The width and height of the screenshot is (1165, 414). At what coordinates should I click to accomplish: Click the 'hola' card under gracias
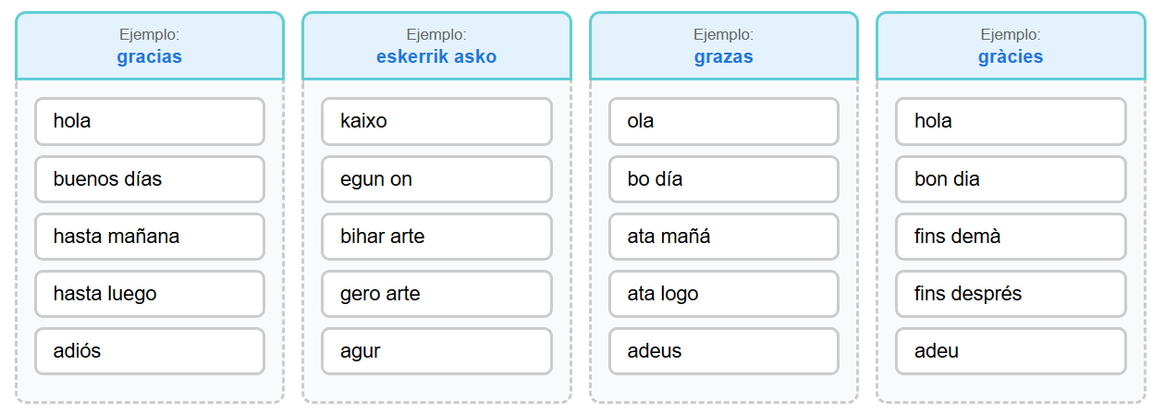pyautogui.click(x=150, y=121)
